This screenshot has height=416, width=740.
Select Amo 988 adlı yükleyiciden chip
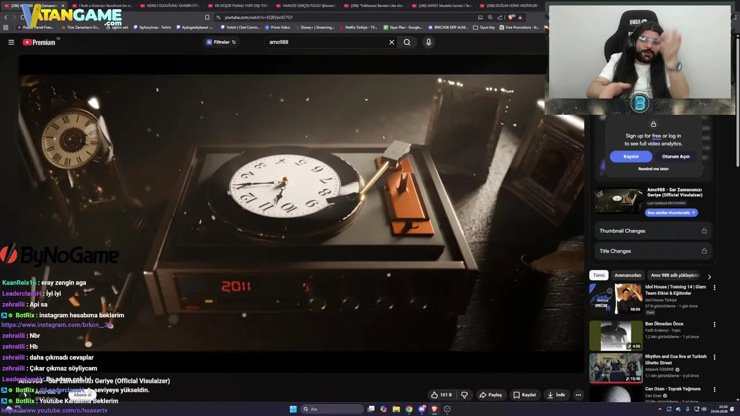coord(675,276)
